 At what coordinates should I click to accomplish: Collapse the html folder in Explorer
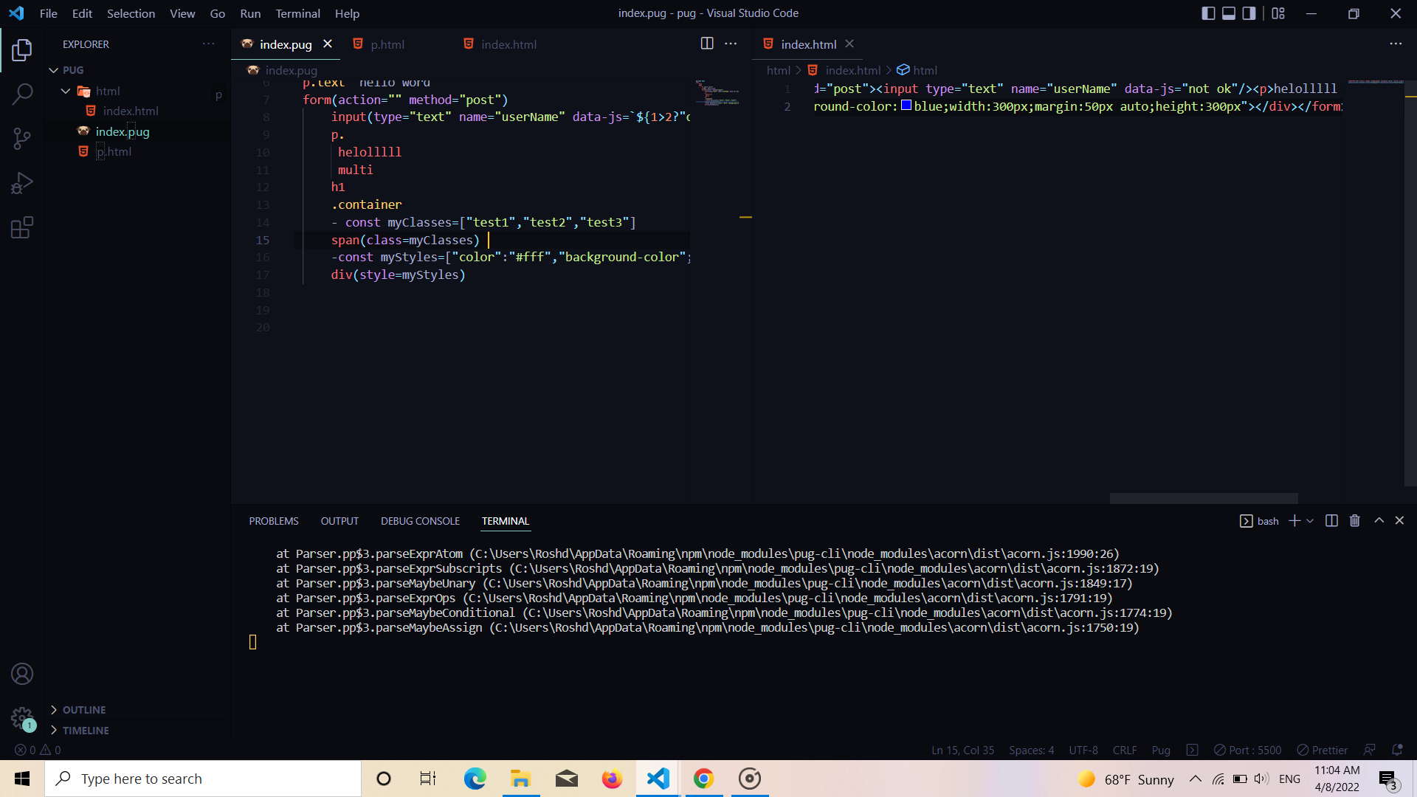pyautogui.click(x=66, y=91)
